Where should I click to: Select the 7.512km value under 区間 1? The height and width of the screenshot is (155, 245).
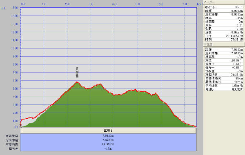pyautogui.click(x=108, y=136)
